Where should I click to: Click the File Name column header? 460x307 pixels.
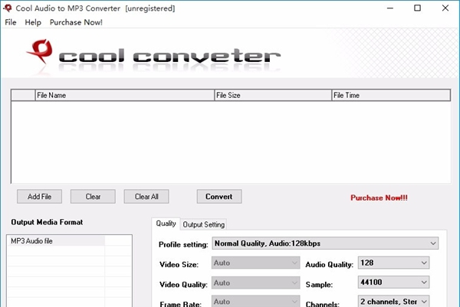point(125,95)
